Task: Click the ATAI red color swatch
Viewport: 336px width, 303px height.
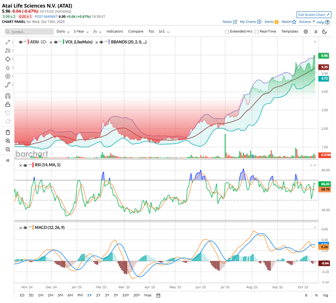Action: point(29,42)
